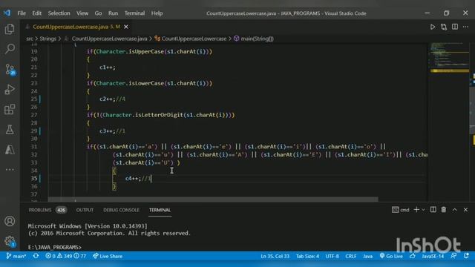The width and height of the screenshot is (475, 267).
Task: Open more editor actions ellipsis
Action: click(465, 27)
